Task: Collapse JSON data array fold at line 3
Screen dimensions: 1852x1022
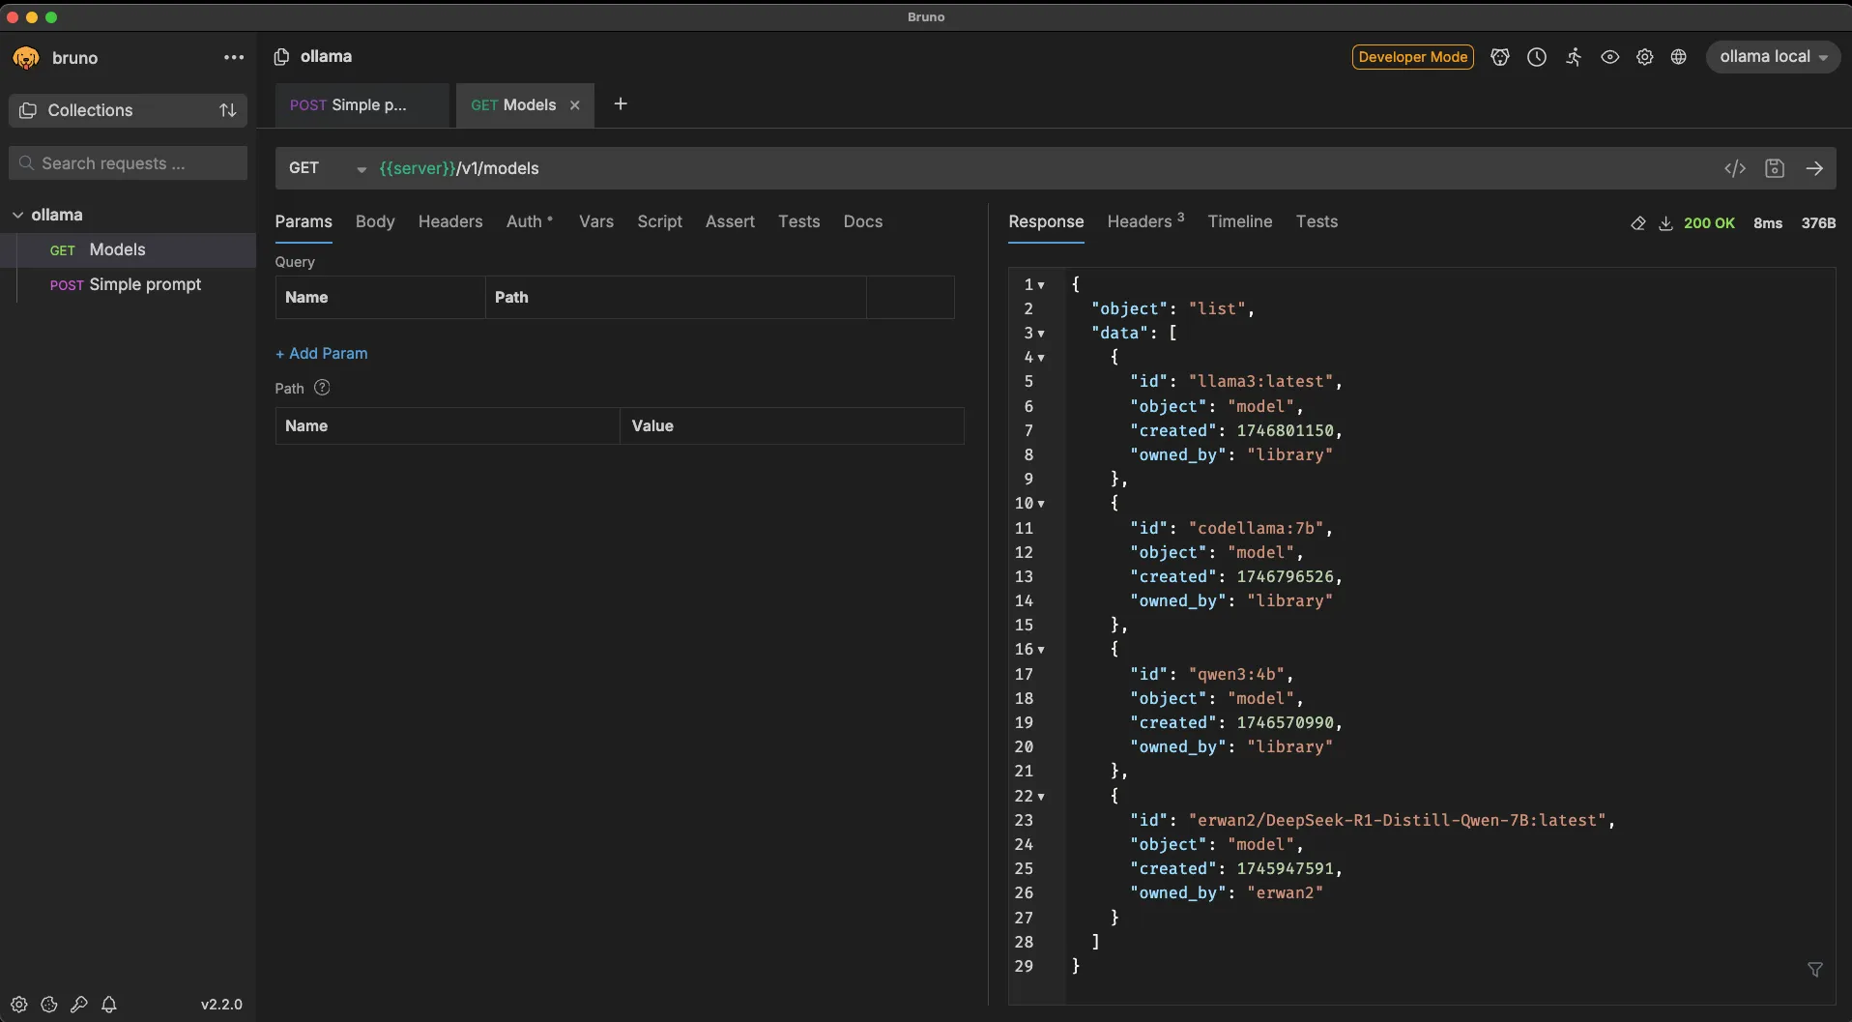Action: [1041, 334]
